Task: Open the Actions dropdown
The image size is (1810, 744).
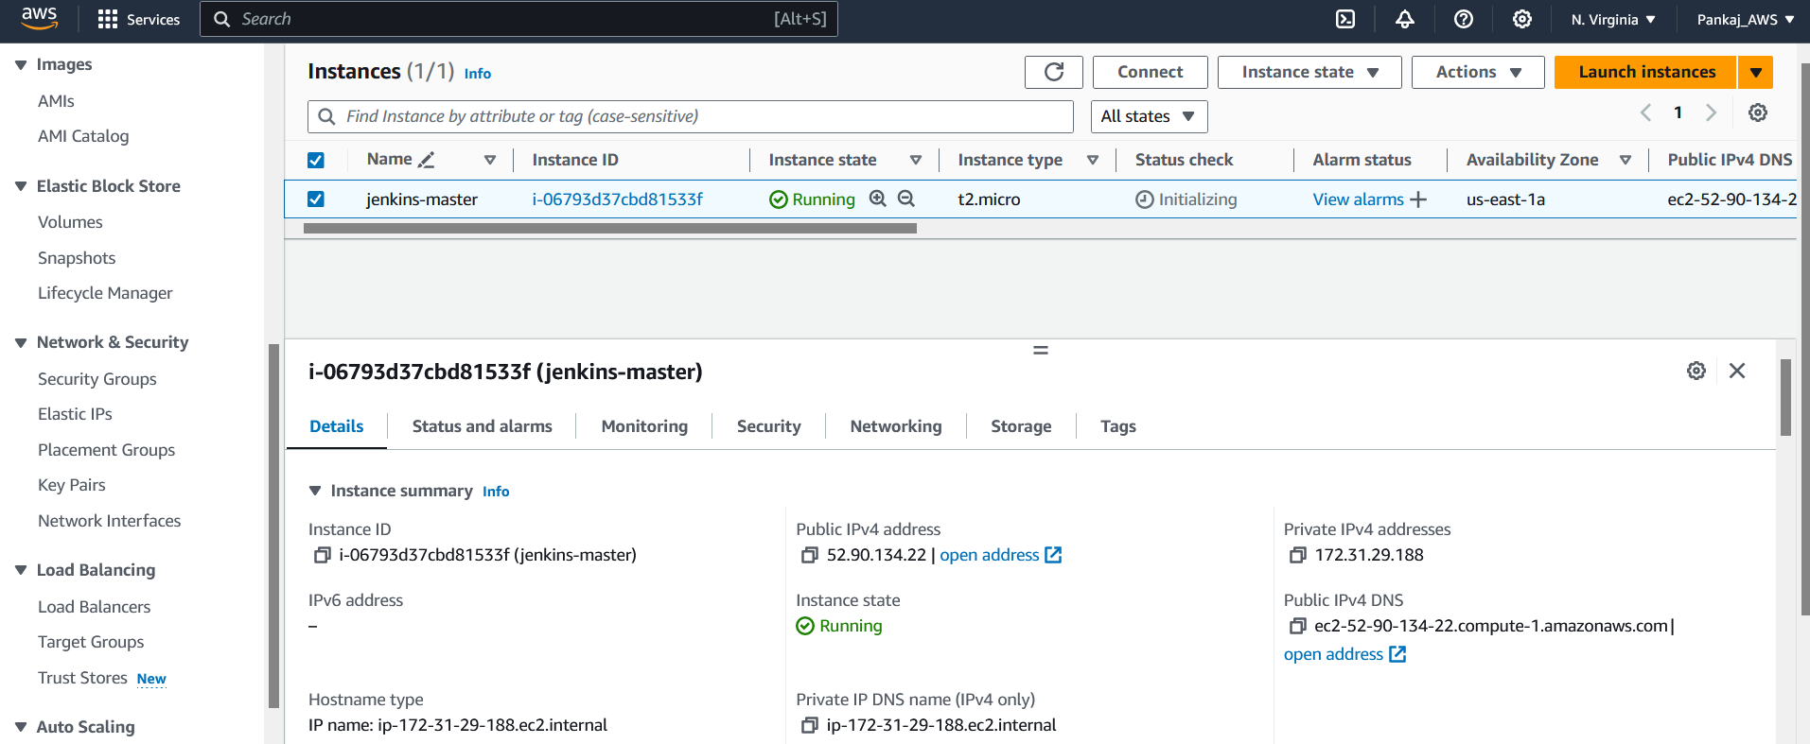Action: (x=1478, y=72)
